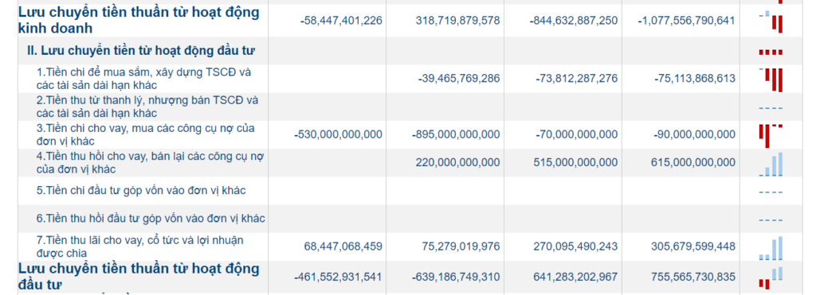Select 'Lưu chuyển tiền thuần từ hoạt động đầu tư' label

click(x=139, y=277)
